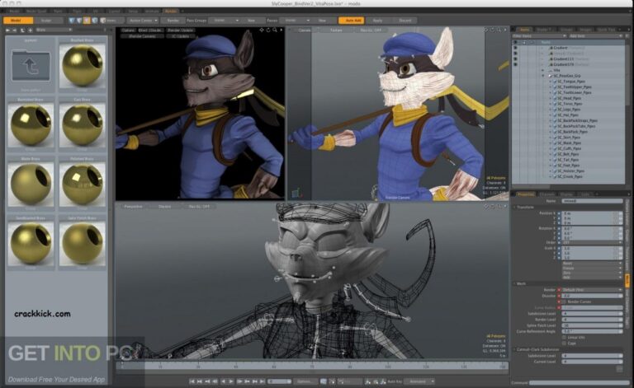This screenshot has height=388, width=634.
Task: Click preset browser up-level icon
Action: 22,30
